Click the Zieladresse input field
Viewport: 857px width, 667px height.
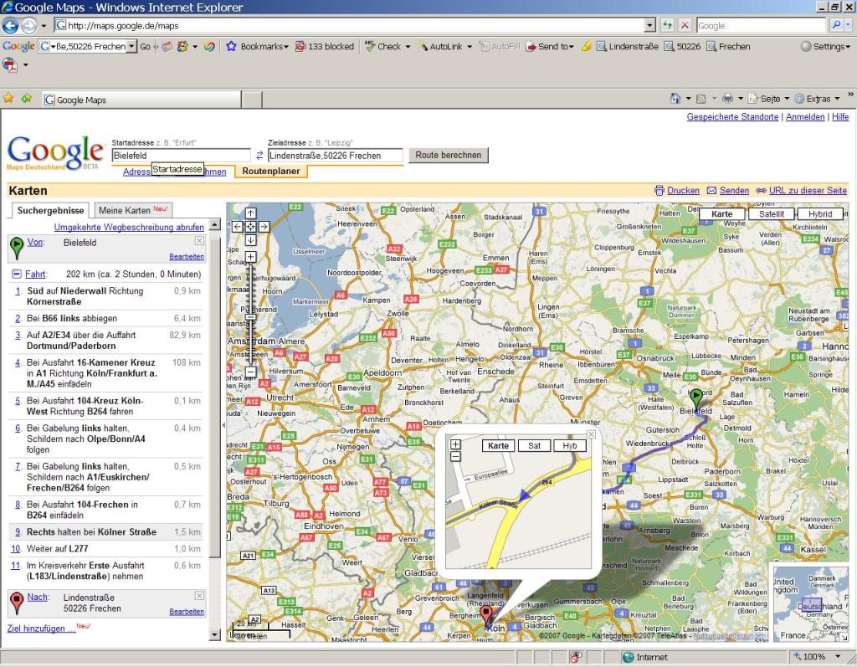coord(335,156)
